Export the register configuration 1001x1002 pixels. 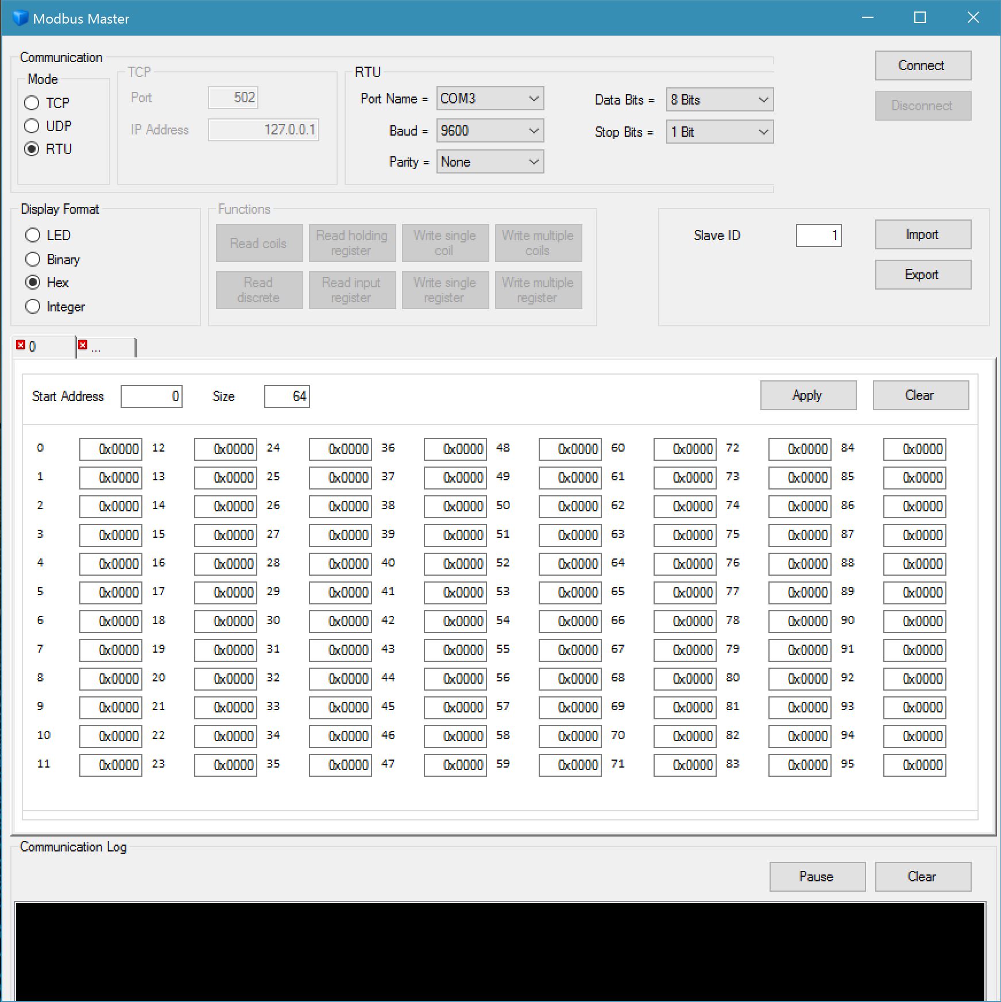922,275
